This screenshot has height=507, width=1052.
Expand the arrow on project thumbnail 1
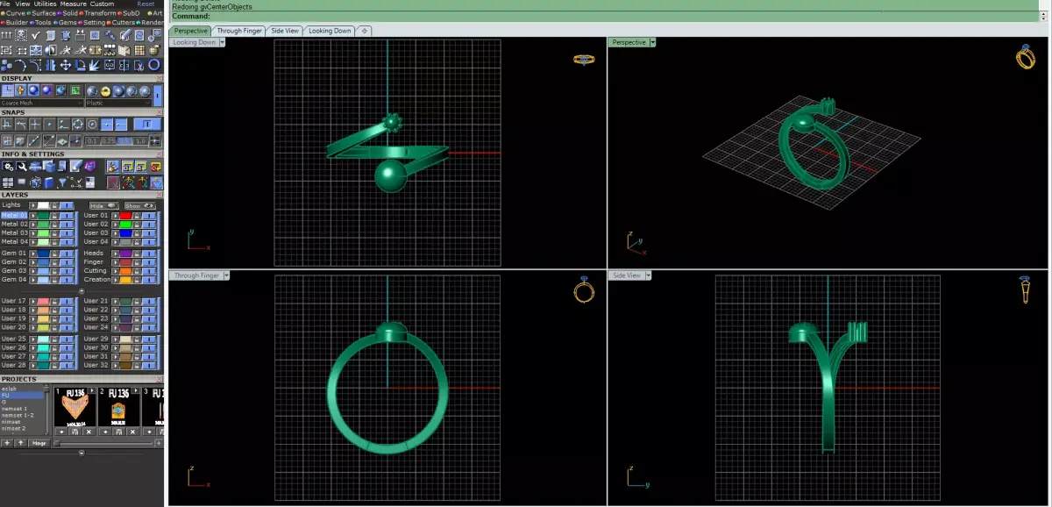click(92, 390)
